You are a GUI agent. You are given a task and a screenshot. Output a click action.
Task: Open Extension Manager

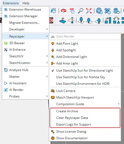pos(26,16)
